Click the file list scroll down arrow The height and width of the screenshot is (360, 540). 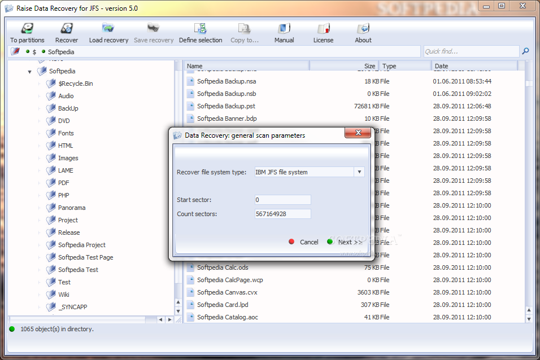point(529,319)
